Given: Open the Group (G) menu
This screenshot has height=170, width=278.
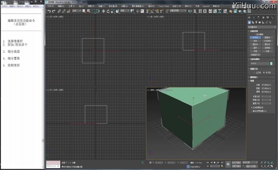Looking at the screenshot, I should [81, 6].
